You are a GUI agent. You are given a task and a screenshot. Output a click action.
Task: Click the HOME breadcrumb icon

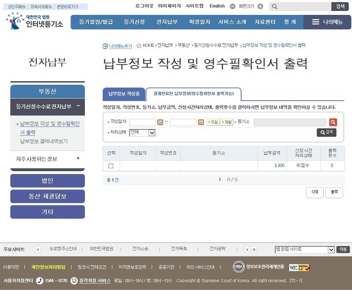pos(138,46)
